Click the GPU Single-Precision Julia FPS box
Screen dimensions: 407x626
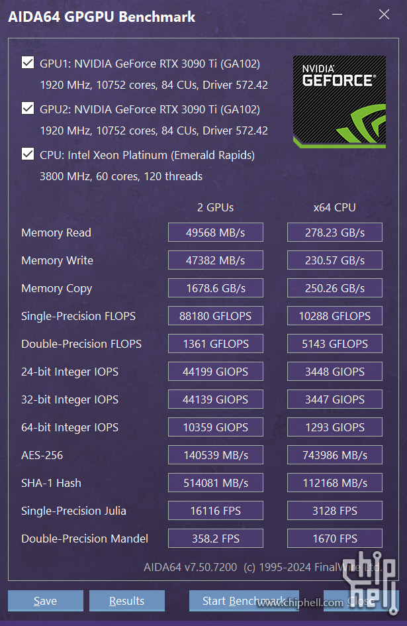click(x=216, y=511)
